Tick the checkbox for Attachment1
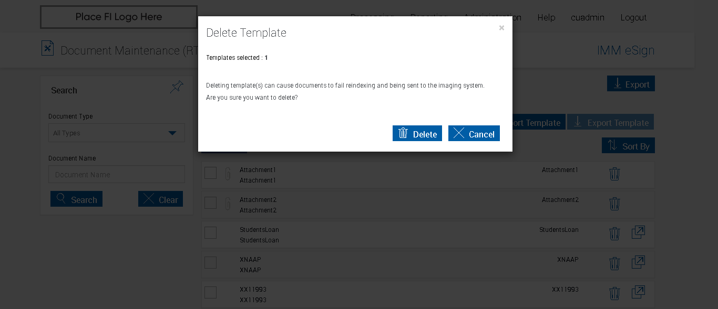This screenshot has height=309, width=718. 211,173
